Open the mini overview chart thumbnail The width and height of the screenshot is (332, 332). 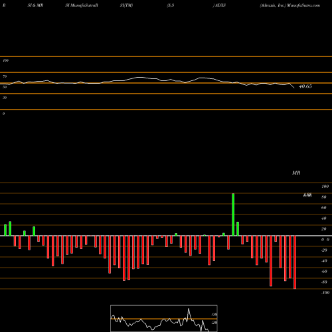tap(164, 318)
